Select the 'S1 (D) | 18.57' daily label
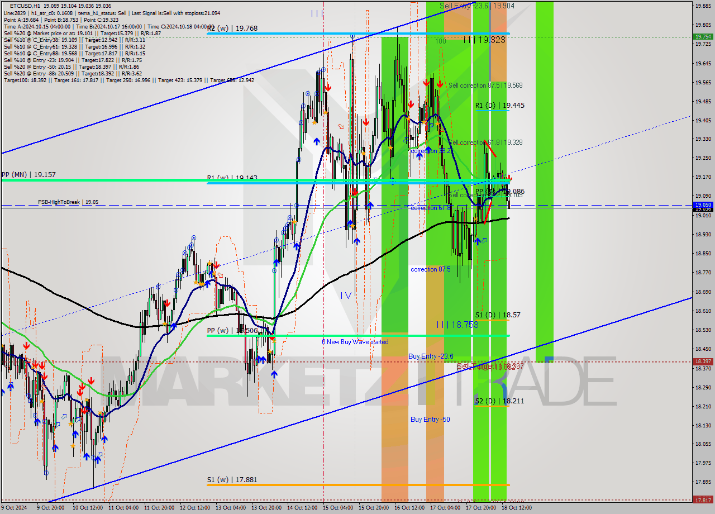715x514 pixels. tap(498, 315)
